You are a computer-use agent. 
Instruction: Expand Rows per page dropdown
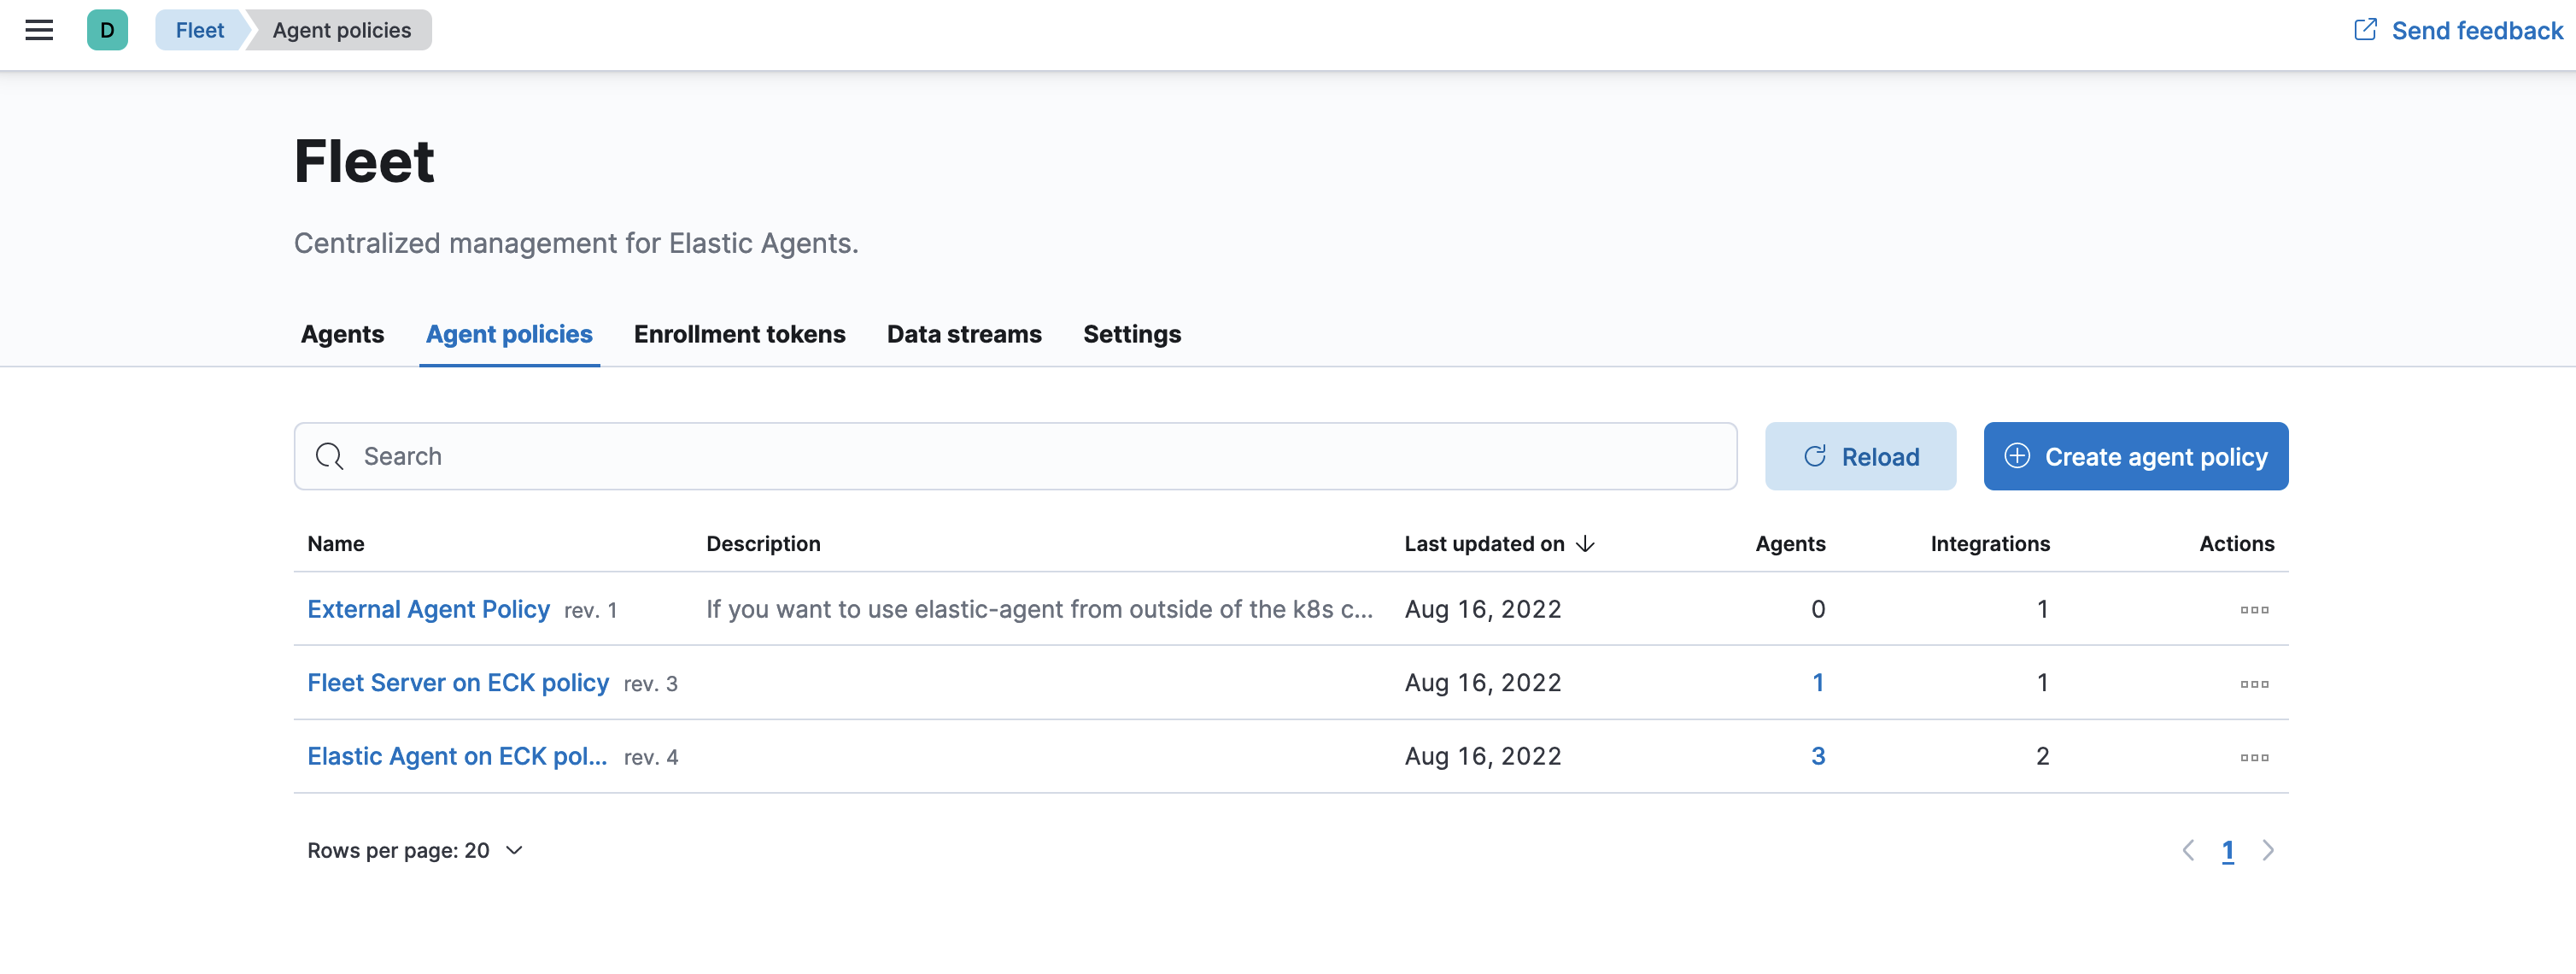415,850
